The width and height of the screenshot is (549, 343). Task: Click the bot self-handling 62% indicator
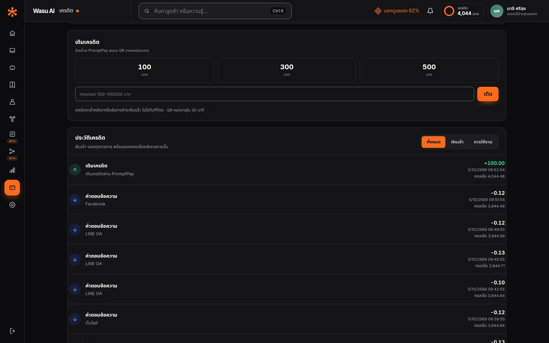[x=397, y=11]
